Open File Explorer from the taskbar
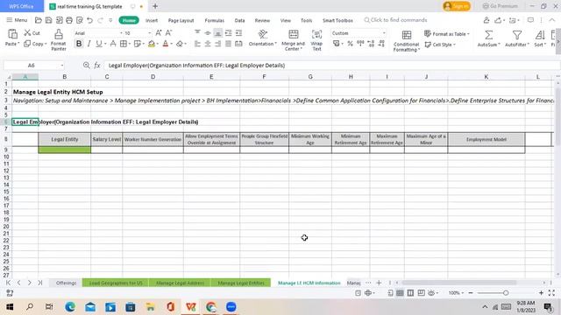 coord(150,307)
